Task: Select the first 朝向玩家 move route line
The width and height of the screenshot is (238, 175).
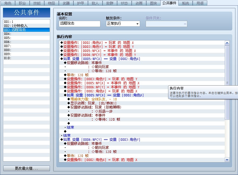Action: (x=142, y=67)
